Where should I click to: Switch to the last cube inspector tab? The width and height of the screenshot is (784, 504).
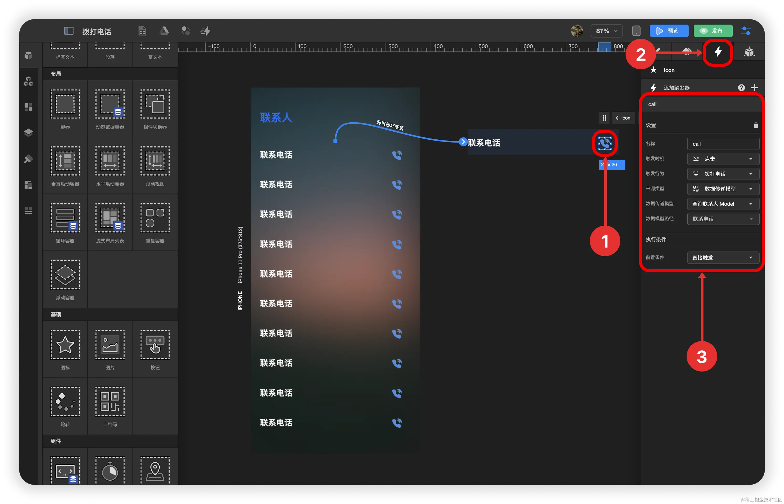click(749, 52)
